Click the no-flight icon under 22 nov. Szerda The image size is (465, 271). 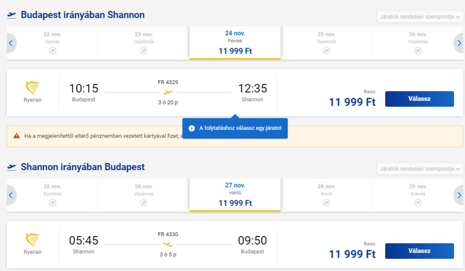pos(52,50)
